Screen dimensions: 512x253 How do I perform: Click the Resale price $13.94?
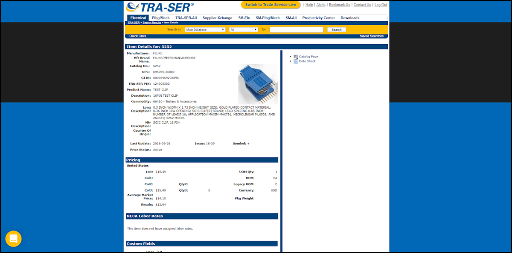pyautogui.click(x=161, y=205)
